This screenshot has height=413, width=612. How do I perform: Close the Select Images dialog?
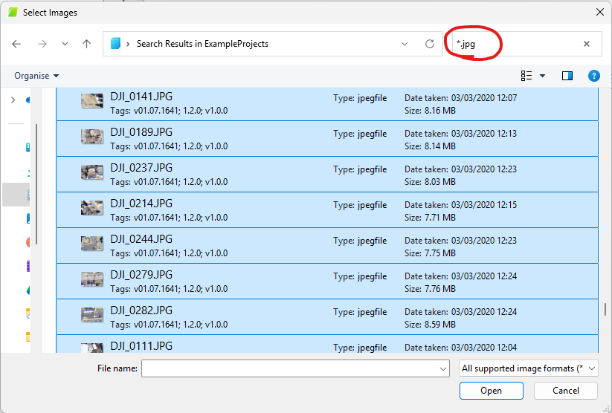(x=600, y=13)
